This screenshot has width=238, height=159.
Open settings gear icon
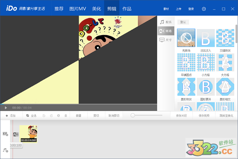pyautogui.click(x=204, y=9)
